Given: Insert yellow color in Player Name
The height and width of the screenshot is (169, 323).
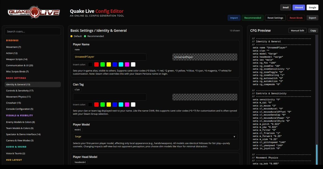Looking at the screenshot, I should pos(109,64).
